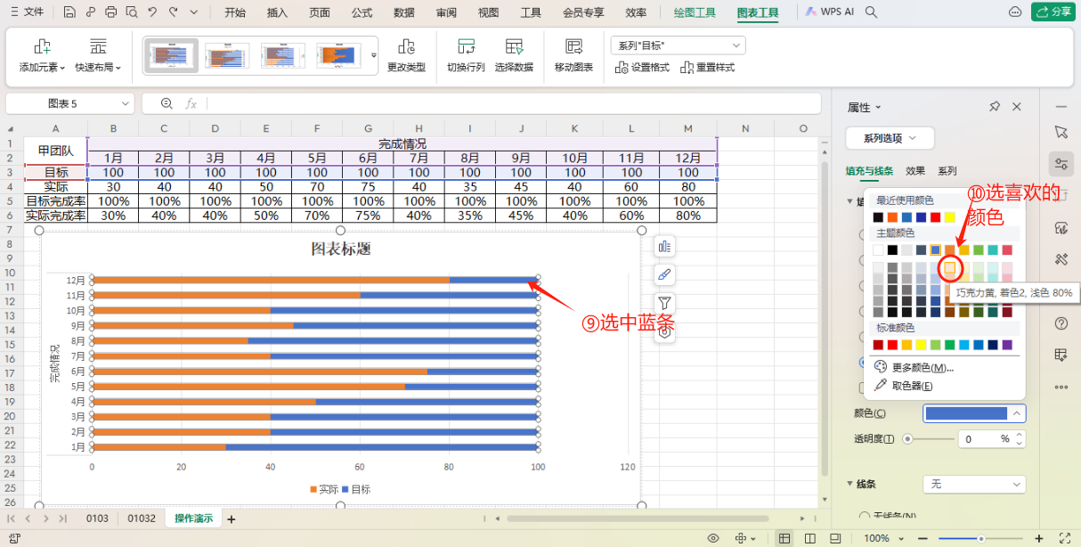The width and height of the screenshot is (1081, 547).
Task: Click the 选择数据 select data icon
Action: coord(514,46)
